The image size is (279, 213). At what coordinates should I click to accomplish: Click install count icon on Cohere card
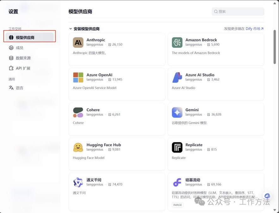(x=110, y=114)
